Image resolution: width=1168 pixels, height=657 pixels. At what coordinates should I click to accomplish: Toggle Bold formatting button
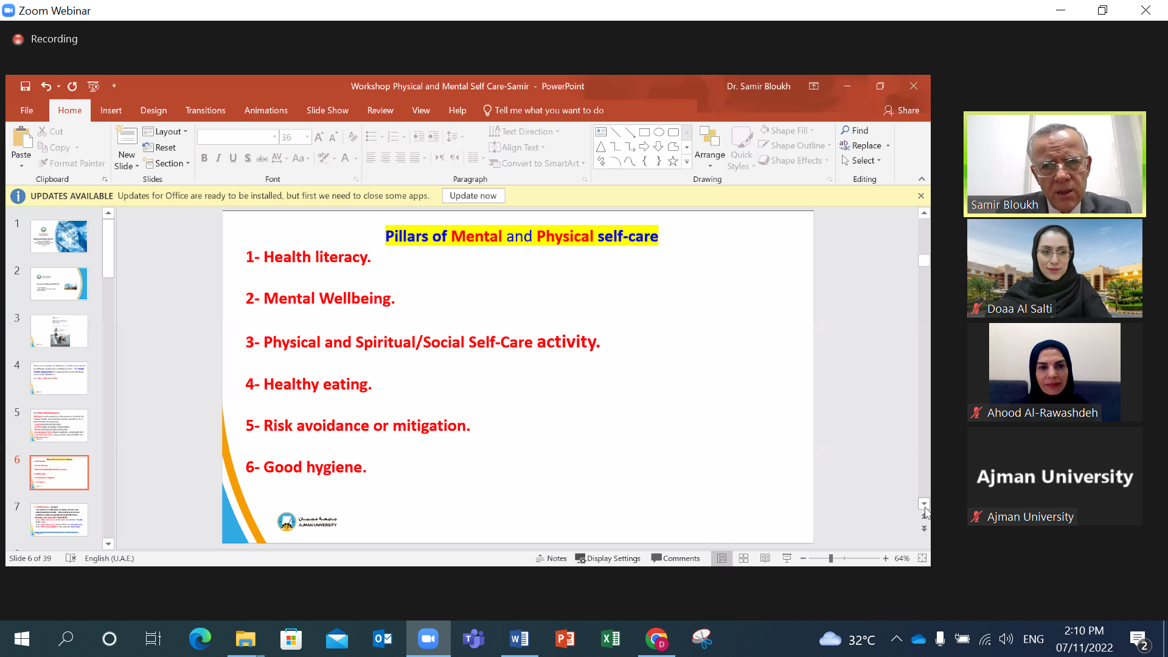204,158
